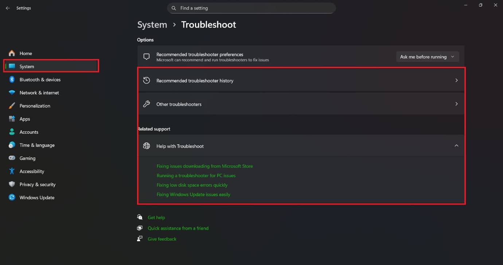The width and height of the screenshot is (503, 265).
Task: Click the Get help link
Action: click(156, 217)
